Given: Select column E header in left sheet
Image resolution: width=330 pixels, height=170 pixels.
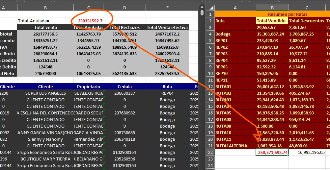Looking at the screenshot, I should tap(168, 8).
